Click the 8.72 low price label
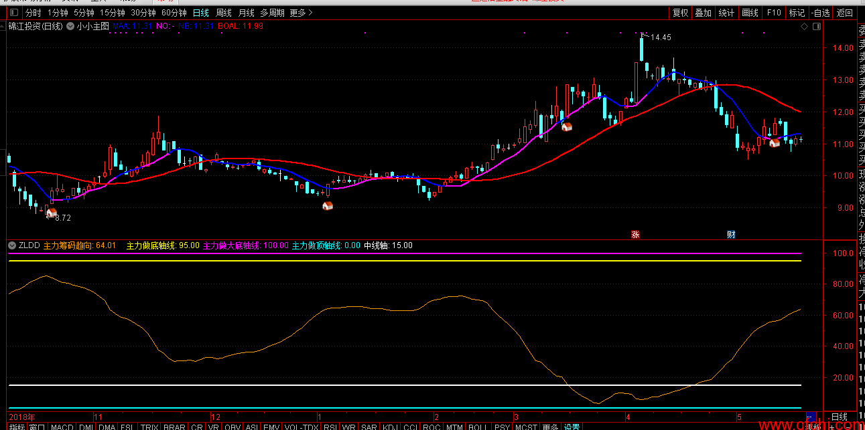The image size is (865, 430). point(63,218)
